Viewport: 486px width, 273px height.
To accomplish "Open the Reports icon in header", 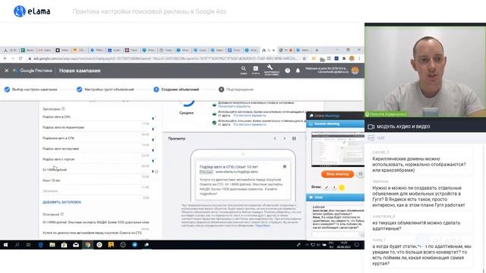I will point(256,70).
